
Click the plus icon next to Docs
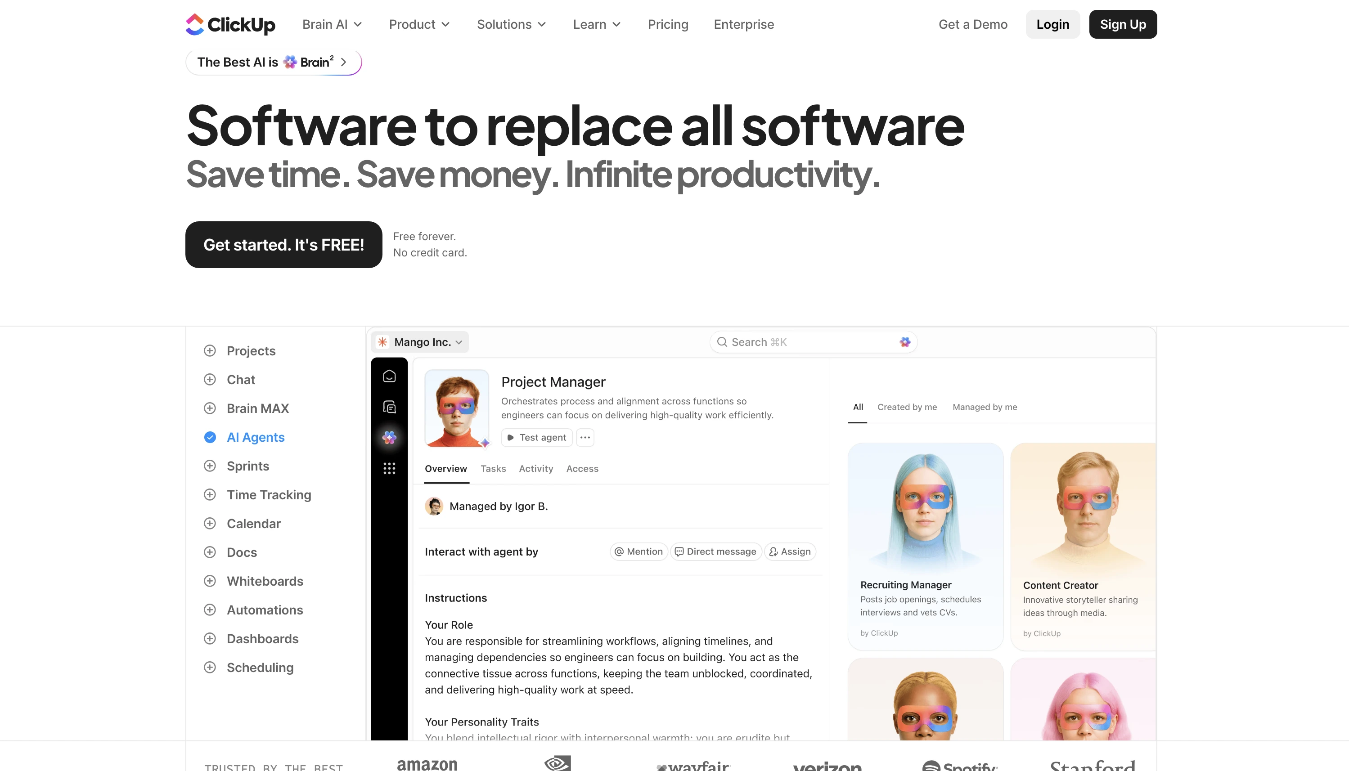(210, 552)
